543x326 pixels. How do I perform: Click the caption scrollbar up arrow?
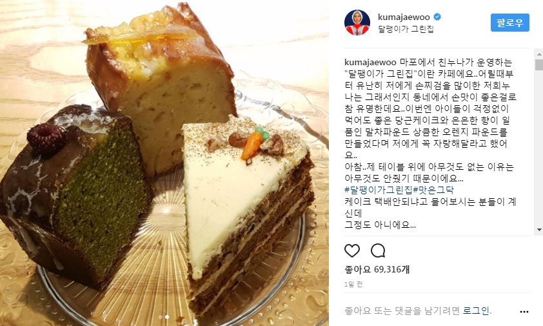tap(539, 54)
